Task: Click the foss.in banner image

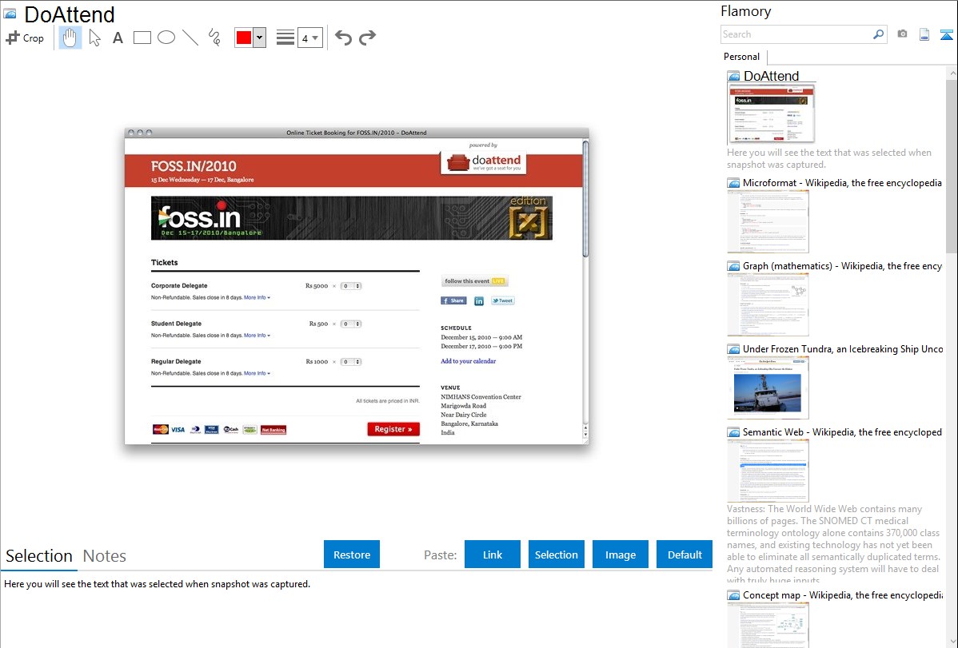Action: 351,218
